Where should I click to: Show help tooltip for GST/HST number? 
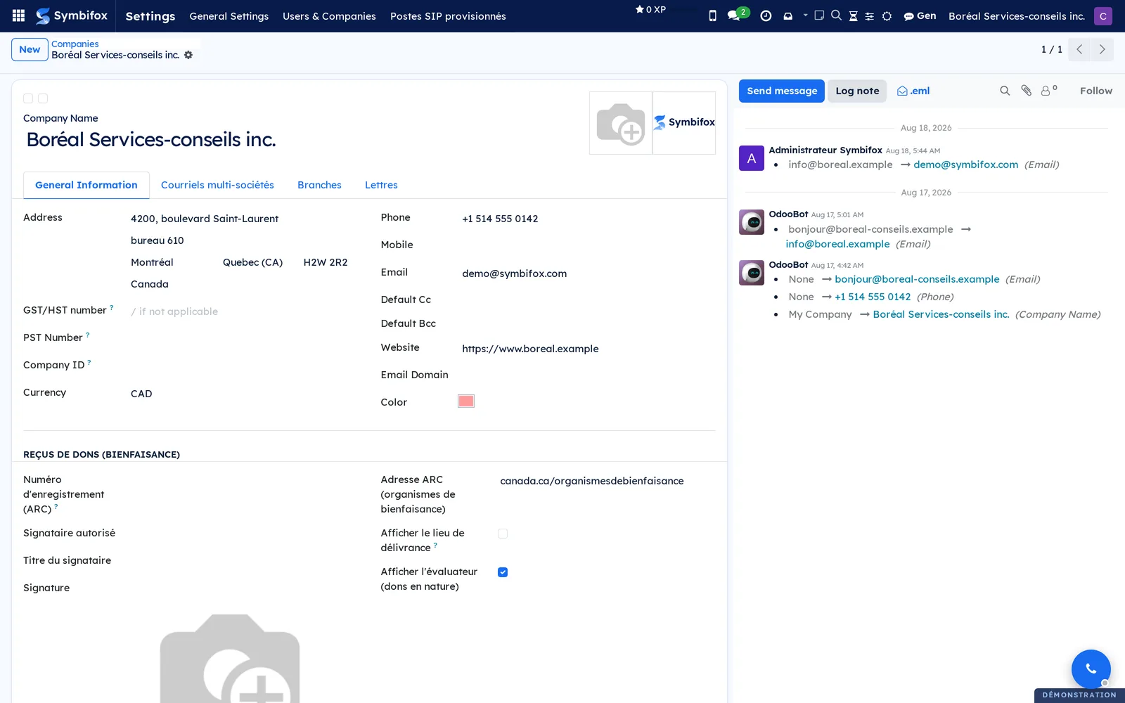click(x=112, y=307)
